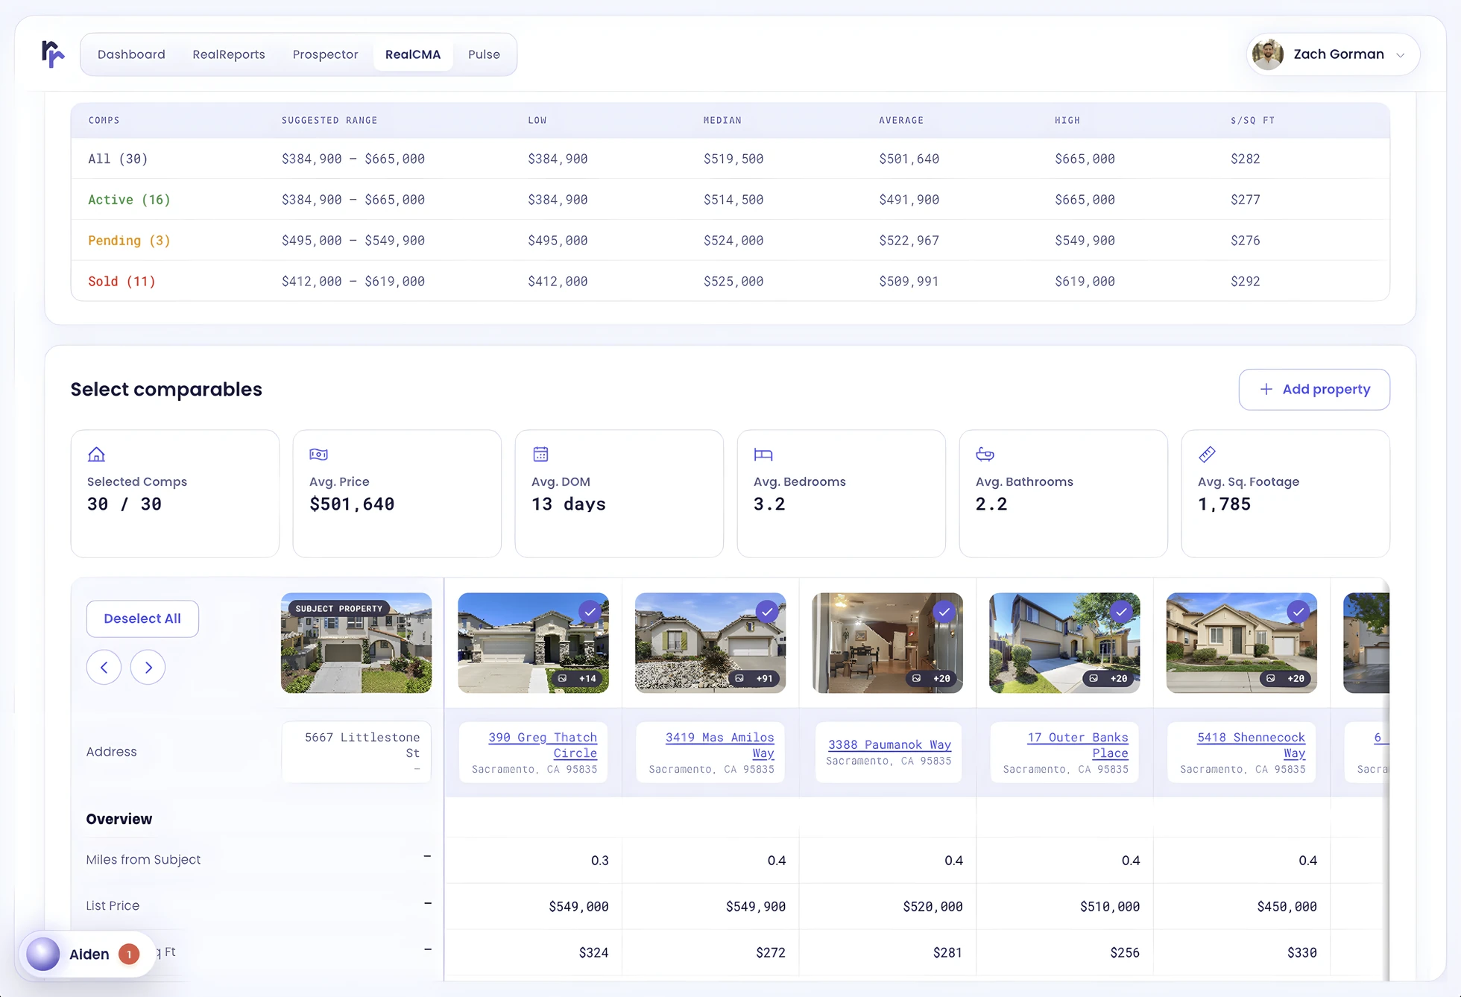Click the $491,900 average for Active comps
The height and width of the screenshot is (997, 1461).
pyautogui.click(x=909, y=200)
